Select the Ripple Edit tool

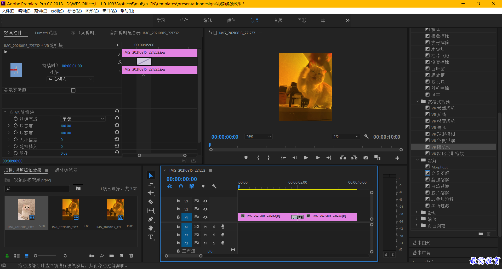151,193
